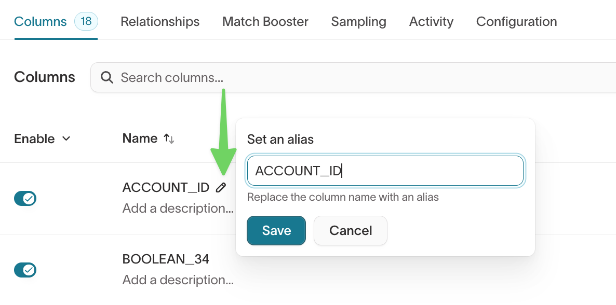The width and height of the screenshot is (616, 305).
Task: Cancel the alias dialog
Action: pyautogui.click(x=351, y=230)
